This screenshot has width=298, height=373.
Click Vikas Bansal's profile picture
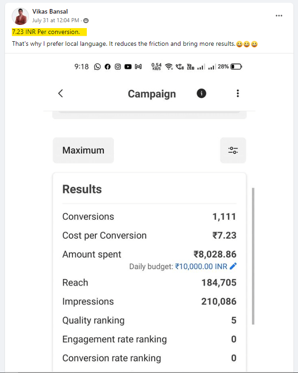coord(19,16)
